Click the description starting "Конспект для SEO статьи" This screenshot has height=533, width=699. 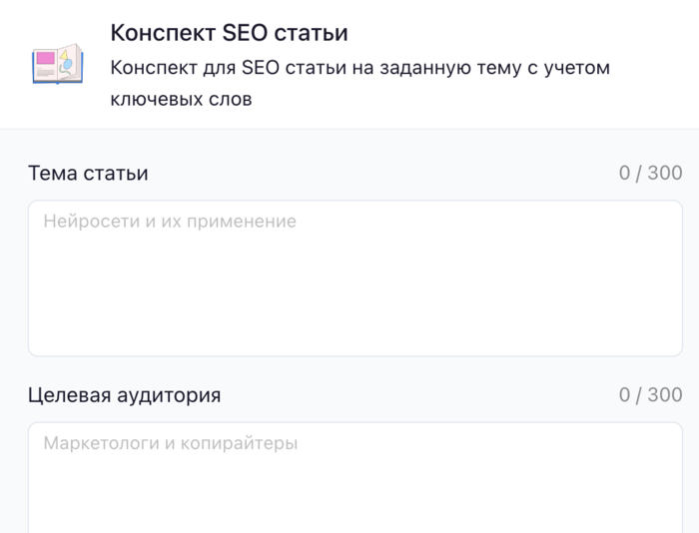(359, 68)
